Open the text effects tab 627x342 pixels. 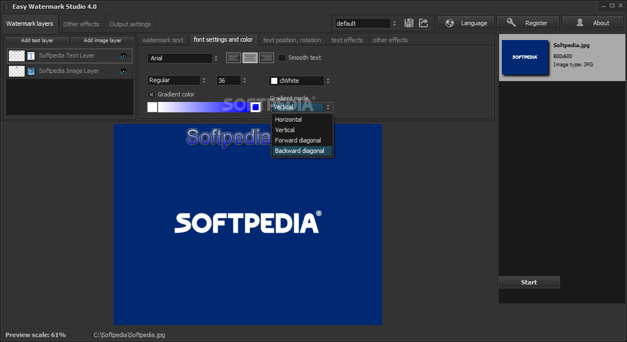(347, 40)
